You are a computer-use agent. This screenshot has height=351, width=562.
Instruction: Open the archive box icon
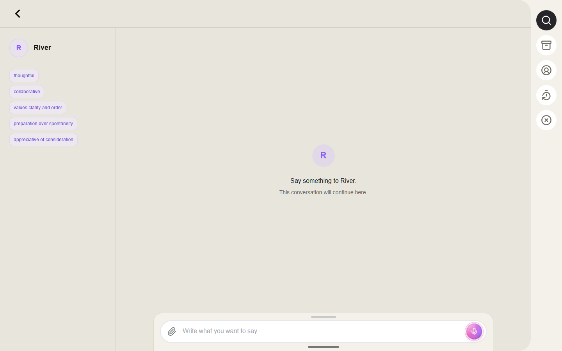click(x=546, y=45)
